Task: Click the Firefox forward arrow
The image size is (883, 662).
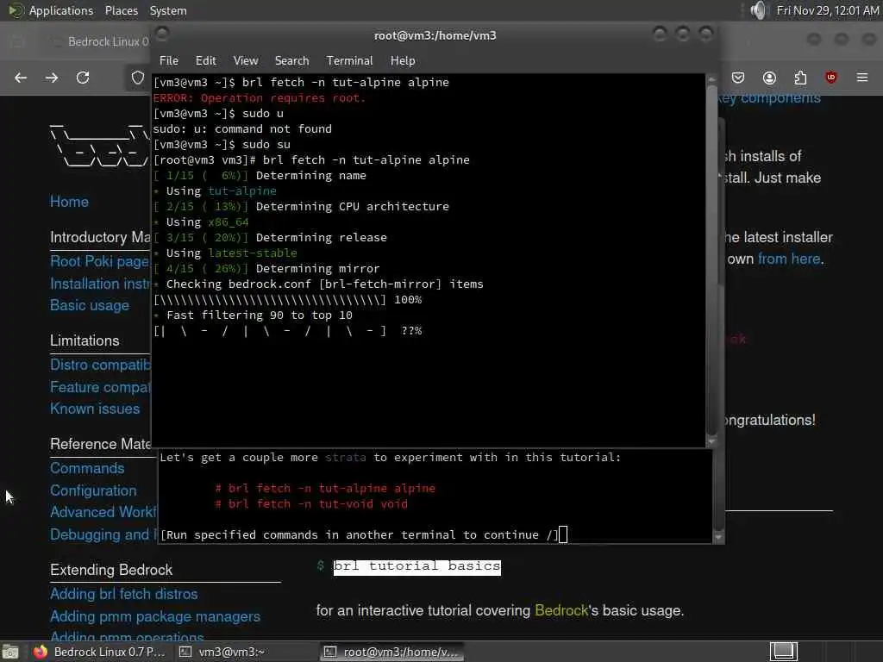Action: point(52,78)
